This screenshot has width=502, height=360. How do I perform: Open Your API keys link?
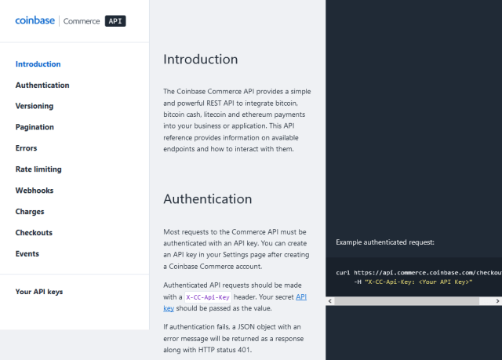(x=39, y=292)
